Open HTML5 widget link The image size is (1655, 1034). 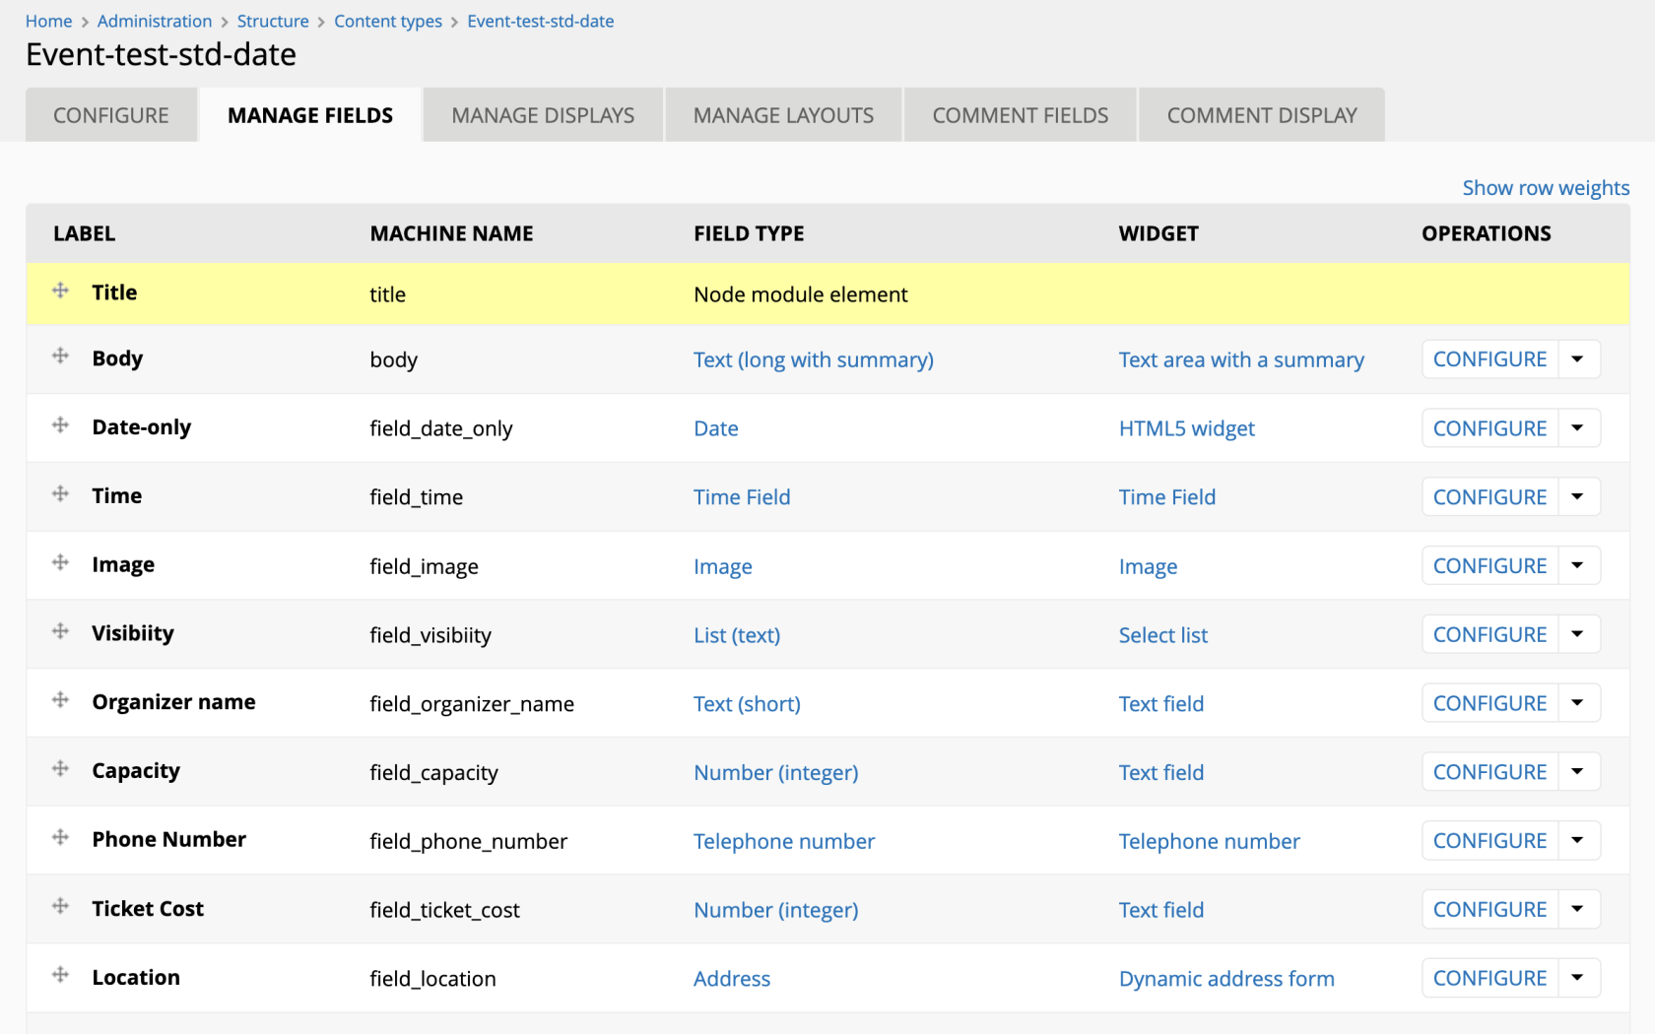[x=1187, y=428]
